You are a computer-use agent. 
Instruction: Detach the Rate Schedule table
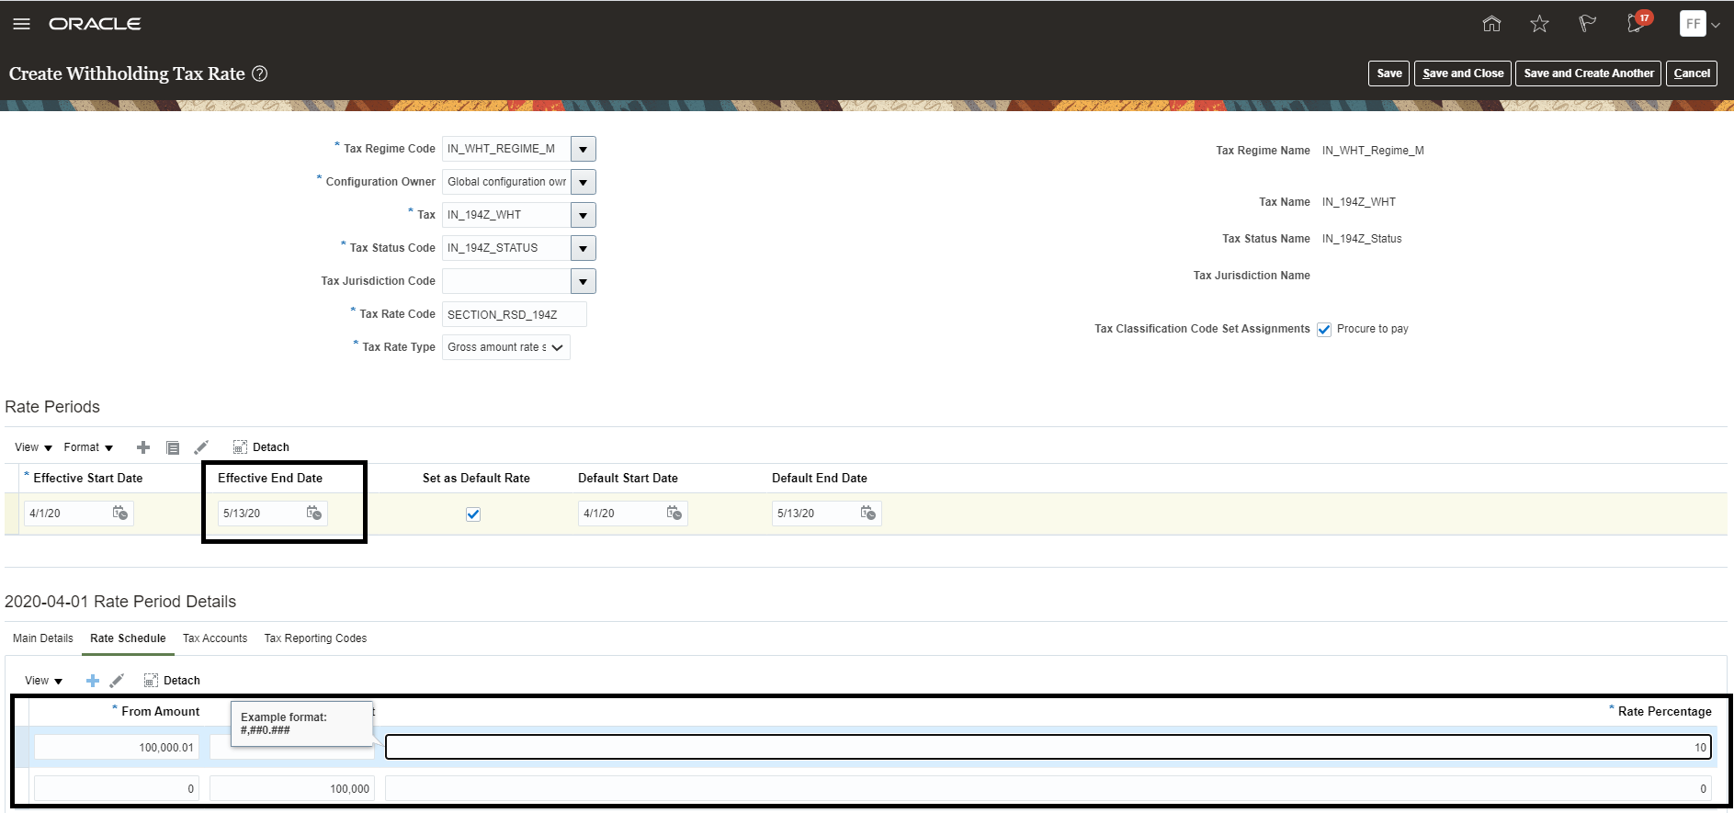coord(172,681)
